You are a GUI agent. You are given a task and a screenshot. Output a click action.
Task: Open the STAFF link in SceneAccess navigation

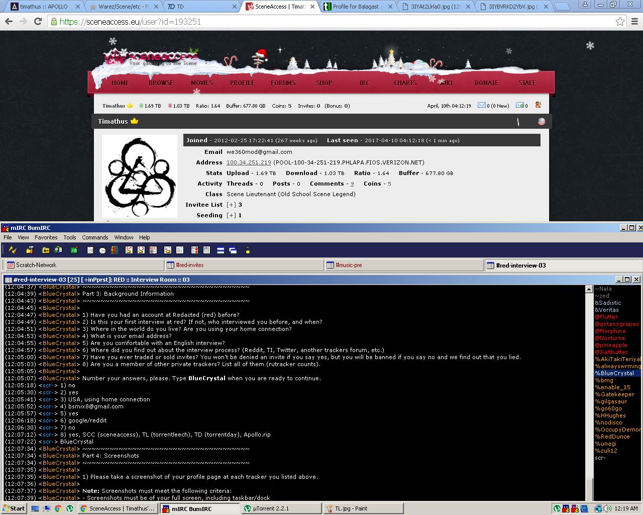(527, 83)
